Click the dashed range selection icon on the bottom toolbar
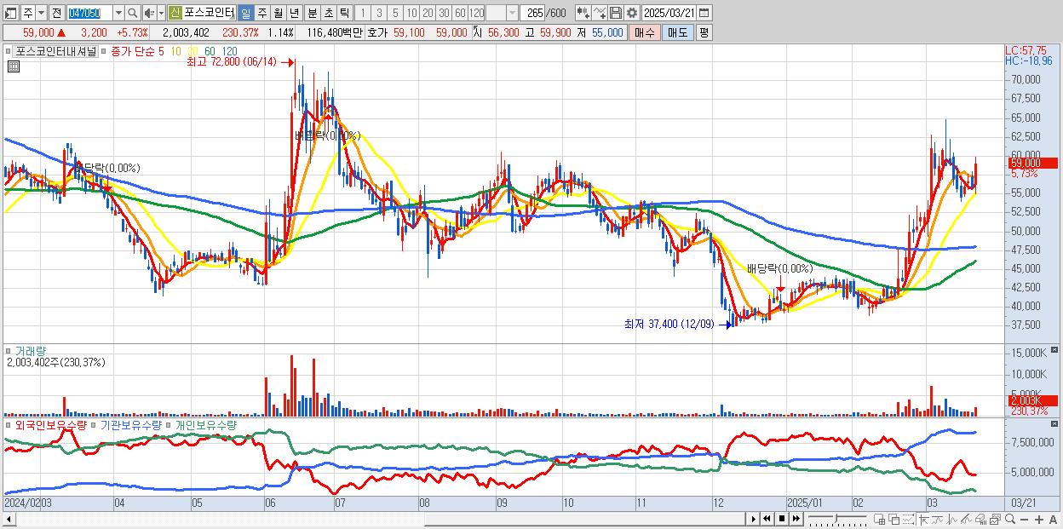This screenshot has width=1063, height=529. pos(908,519)
